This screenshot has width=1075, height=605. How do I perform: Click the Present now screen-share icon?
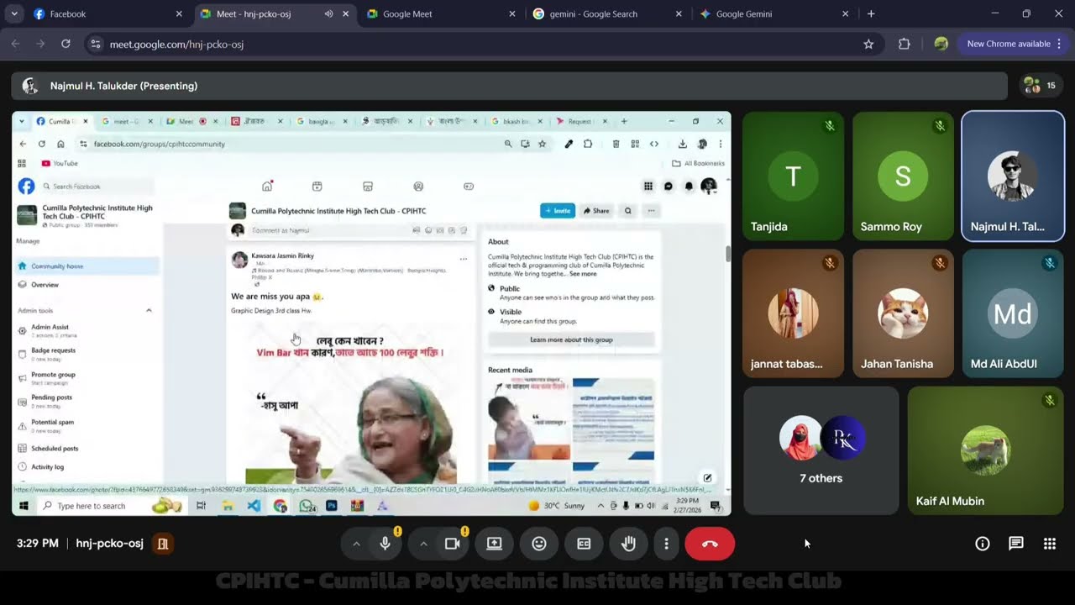click(x=494, y=544)
